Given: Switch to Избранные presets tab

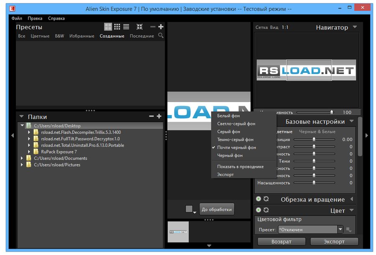Looking at the screenshot, I should pyautogui.click(x=82, y=36).
